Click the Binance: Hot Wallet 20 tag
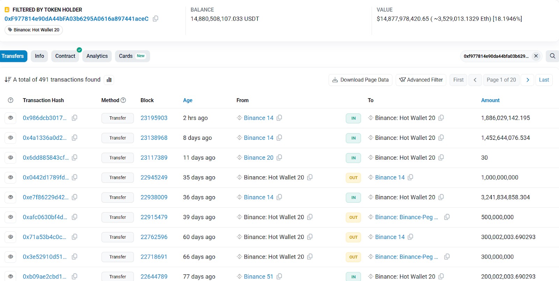 [x=34, y=30]
